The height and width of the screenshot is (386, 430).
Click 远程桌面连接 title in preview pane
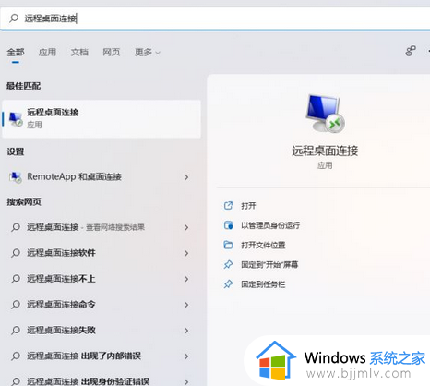[325, 151]
